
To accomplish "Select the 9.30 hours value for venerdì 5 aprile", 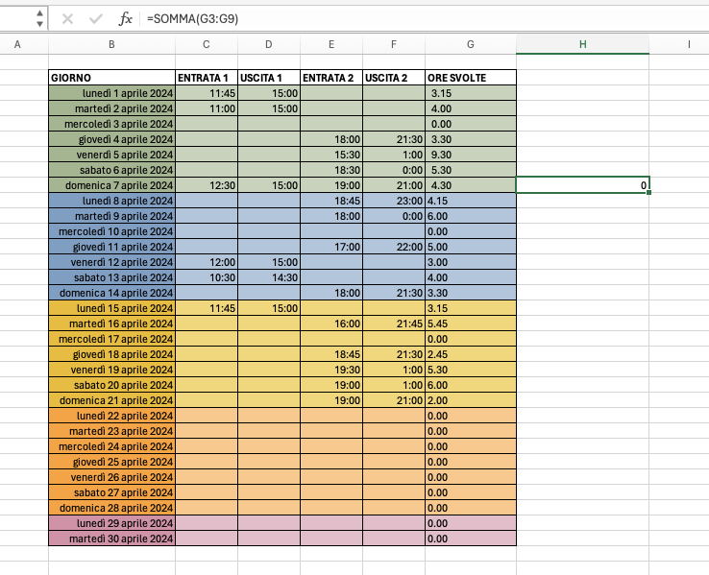I will (x=471, y=155).
